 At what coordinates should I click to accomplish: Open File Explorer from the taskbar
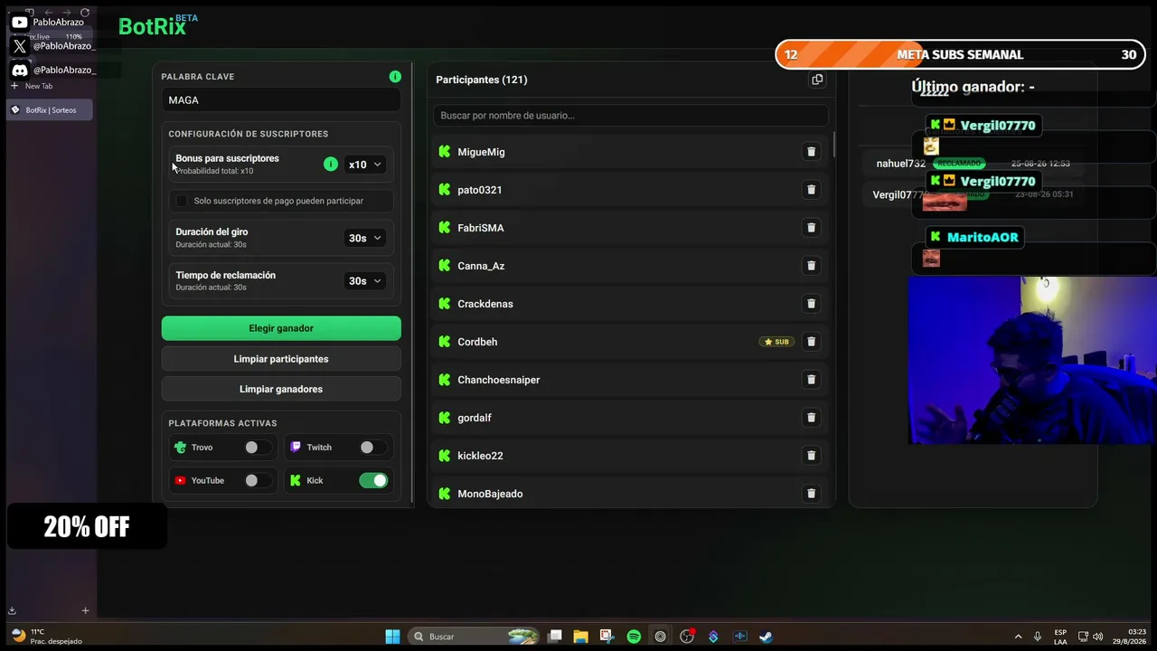point(580,637)
